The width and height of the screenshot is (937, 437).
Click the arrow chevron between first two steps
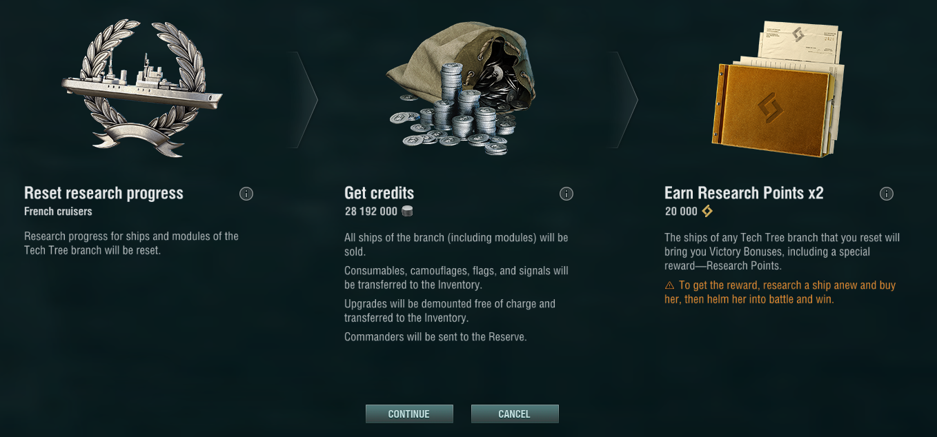tap(304, 100)
